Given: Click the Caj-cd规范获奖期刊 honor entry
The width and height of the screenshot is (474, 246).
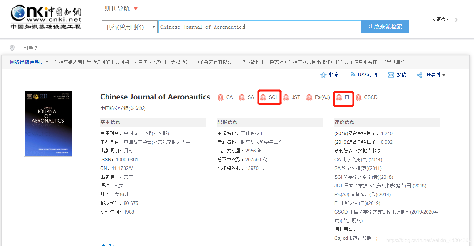Looking at the screenshot, I should click(x=356, y=238).
